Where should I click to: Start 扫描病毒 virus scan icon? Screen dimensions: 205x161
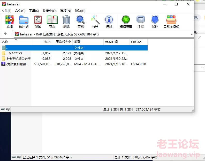[x=126, y=22]
